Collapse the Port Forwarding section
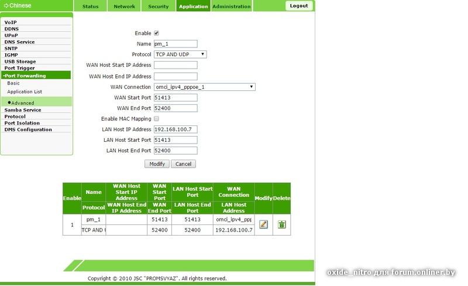 click(36, 76)
